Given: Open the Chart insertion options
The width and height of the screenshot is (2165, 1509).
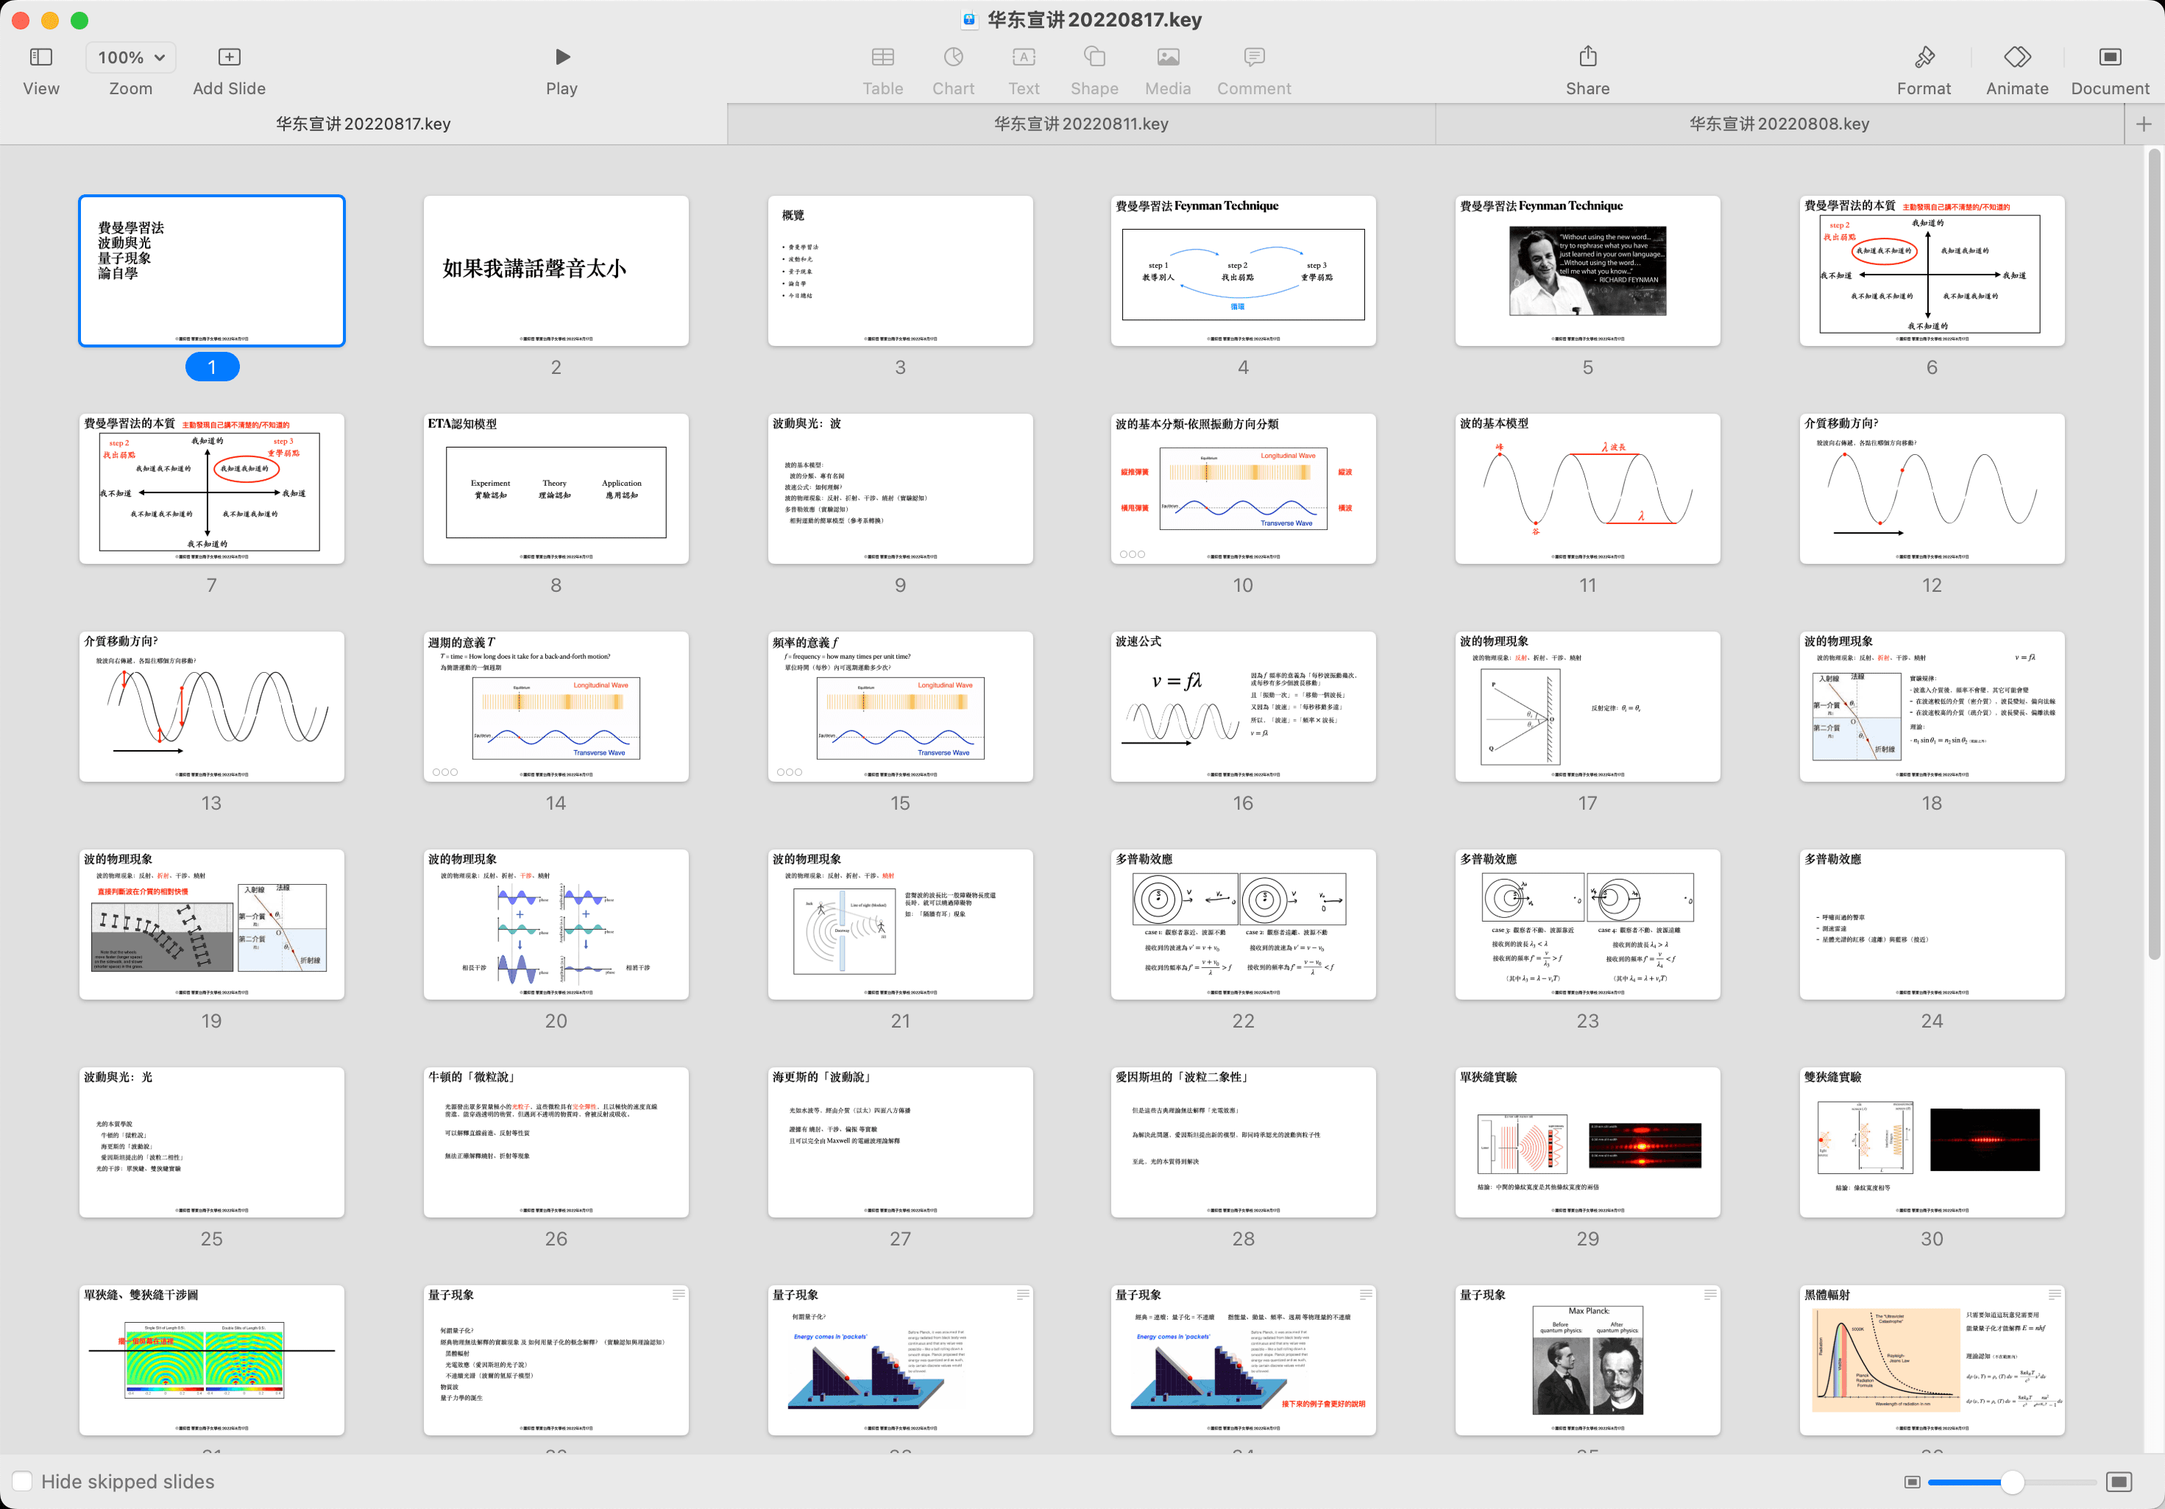Looking at the screenshot, I should [953, 57].
